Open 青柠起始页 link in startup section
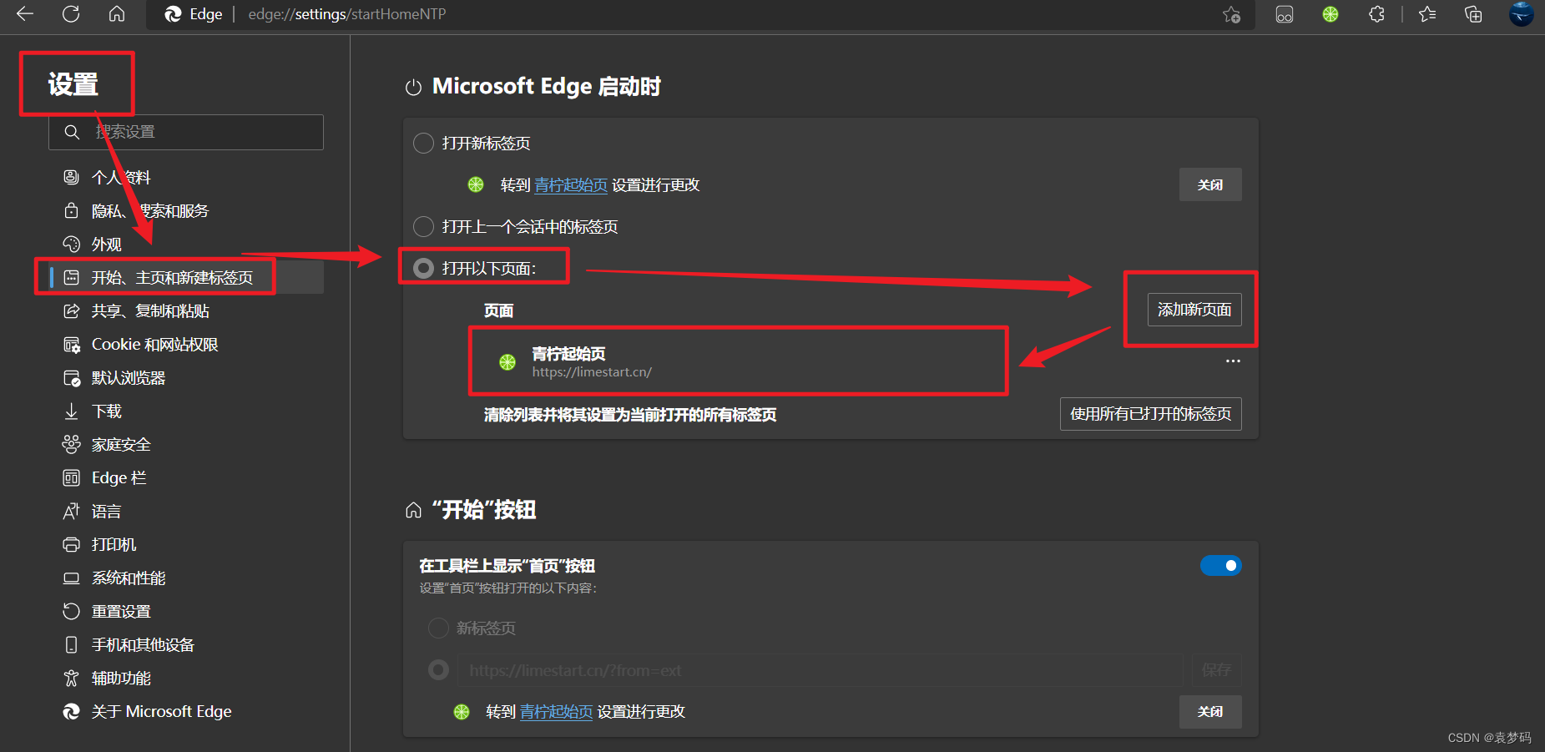This screenshot has width=1545, height=752. coord(571,185)
